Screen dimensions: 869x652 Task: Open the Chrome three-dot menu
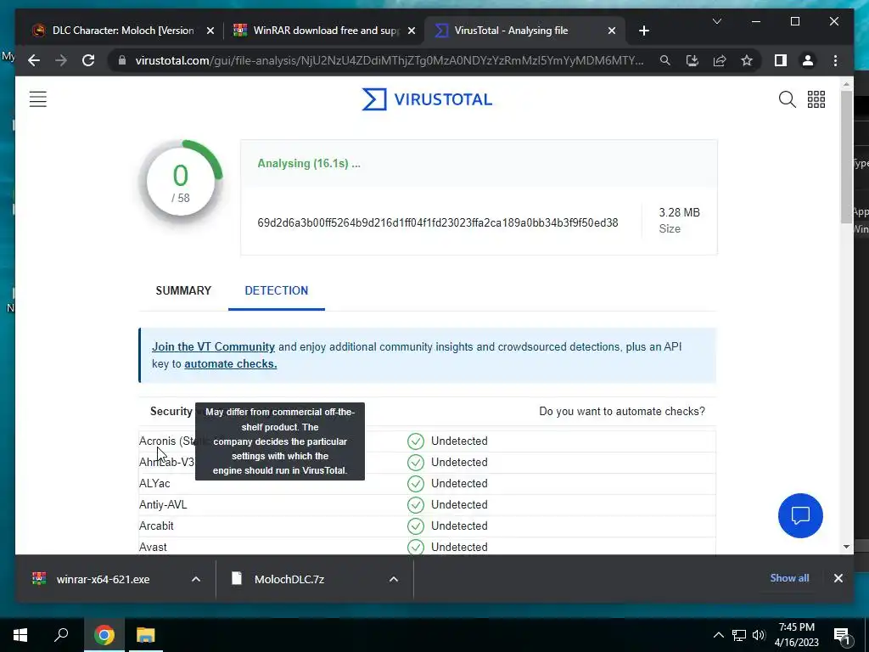point(835,60)
